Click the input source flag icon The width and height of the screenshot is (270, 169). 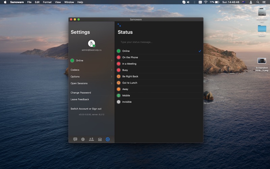click(244, 2)
